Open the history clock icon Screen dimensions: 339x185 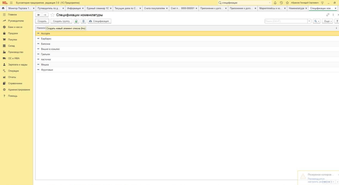click(281, 3)
